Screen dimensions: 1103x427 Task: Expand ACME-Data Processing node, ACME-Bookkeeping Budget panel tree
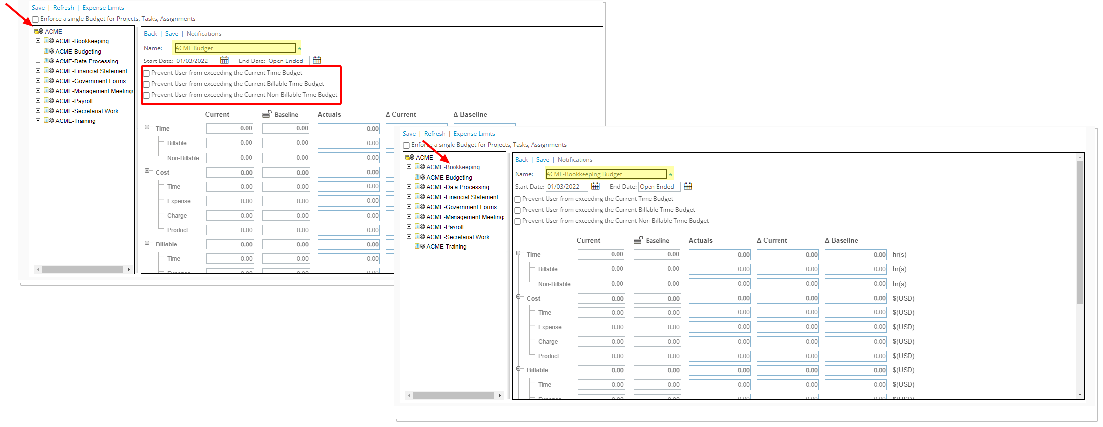click(409, 186)
